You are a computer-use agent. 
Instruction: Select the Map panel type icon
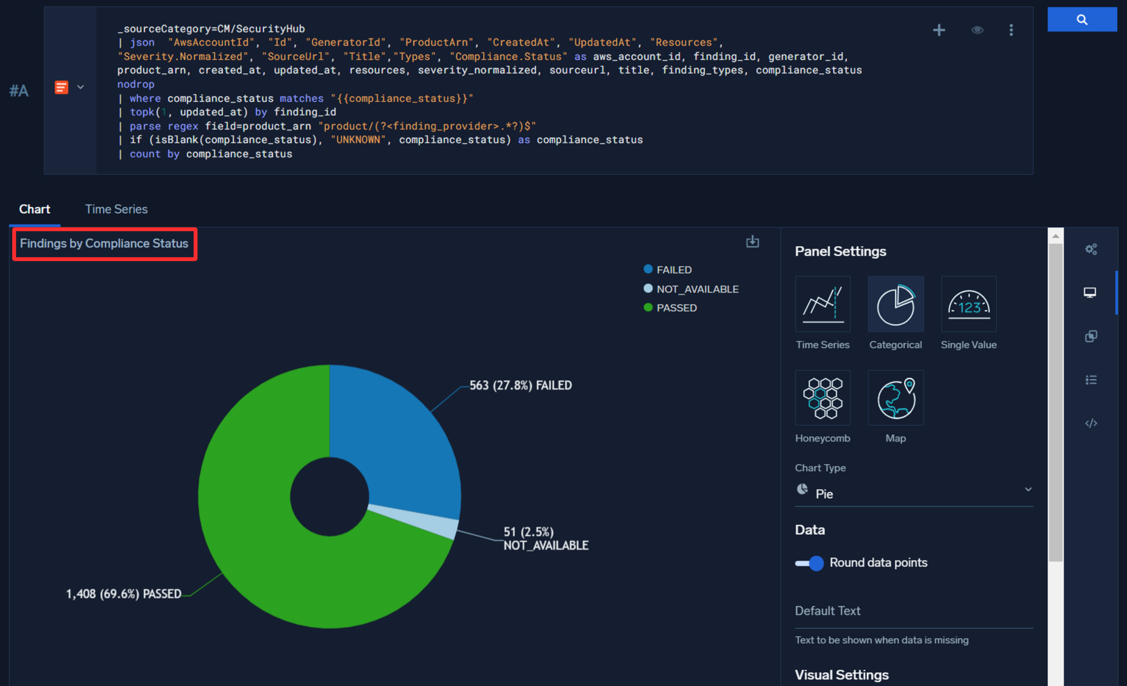pyautogui.click(x=895, y=398)
